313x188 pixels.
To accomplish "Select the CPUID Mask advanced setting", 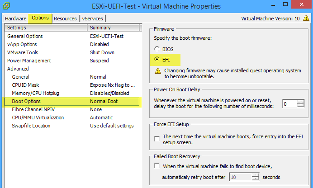I will click(25, 85).
